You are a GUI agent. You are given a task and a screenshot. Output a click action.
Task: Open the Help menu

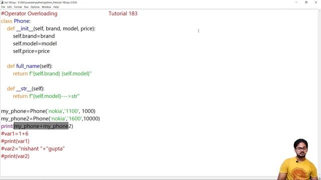(x=56, y=7)
